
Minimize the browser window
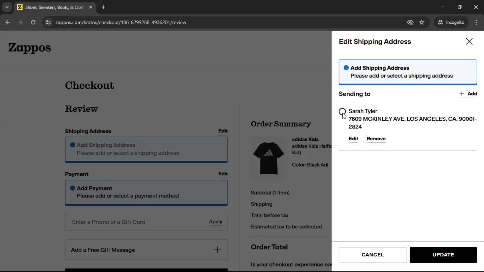(x=443, y=7)
